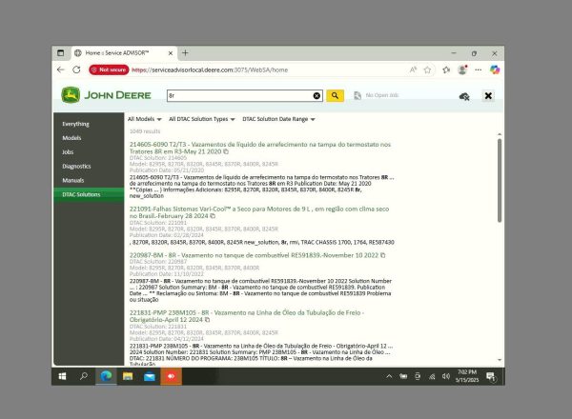Show hidden tray icons chevron
Screen dimensions: 572x419
point(389,376)
